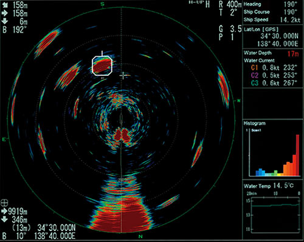Click the C1 water current layer reading

tap(274, 67)
